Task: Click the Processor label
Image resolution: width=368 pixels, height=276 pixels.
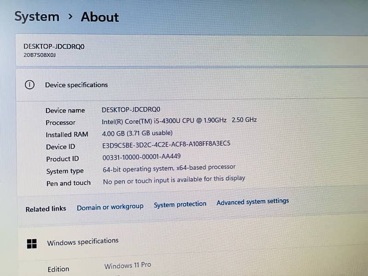Action: pyautogui.click(x=61, y=123)
